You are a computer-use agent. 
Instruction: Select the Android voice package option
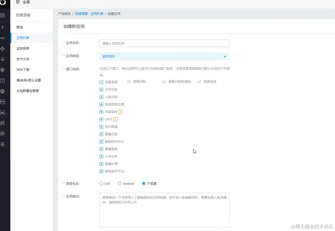tap(120, 184)
